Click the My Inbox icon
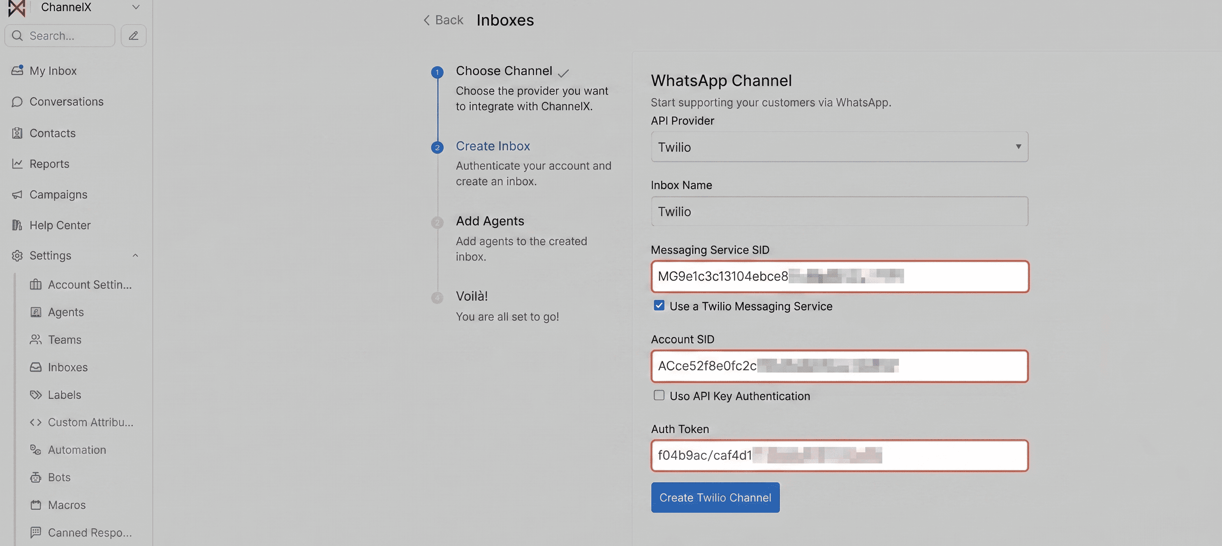This screenshot has width=1222, height=546. click(18, 70)
